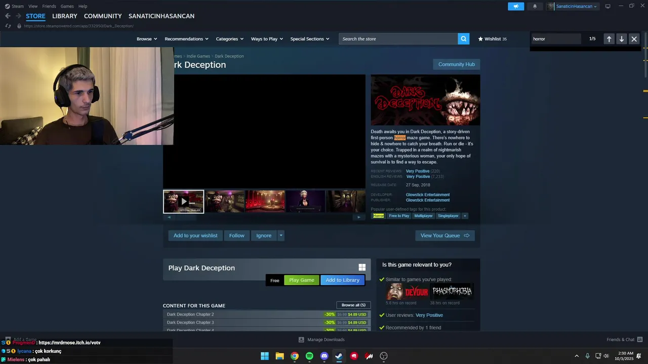Click the Ignore button

pos(264,236)
